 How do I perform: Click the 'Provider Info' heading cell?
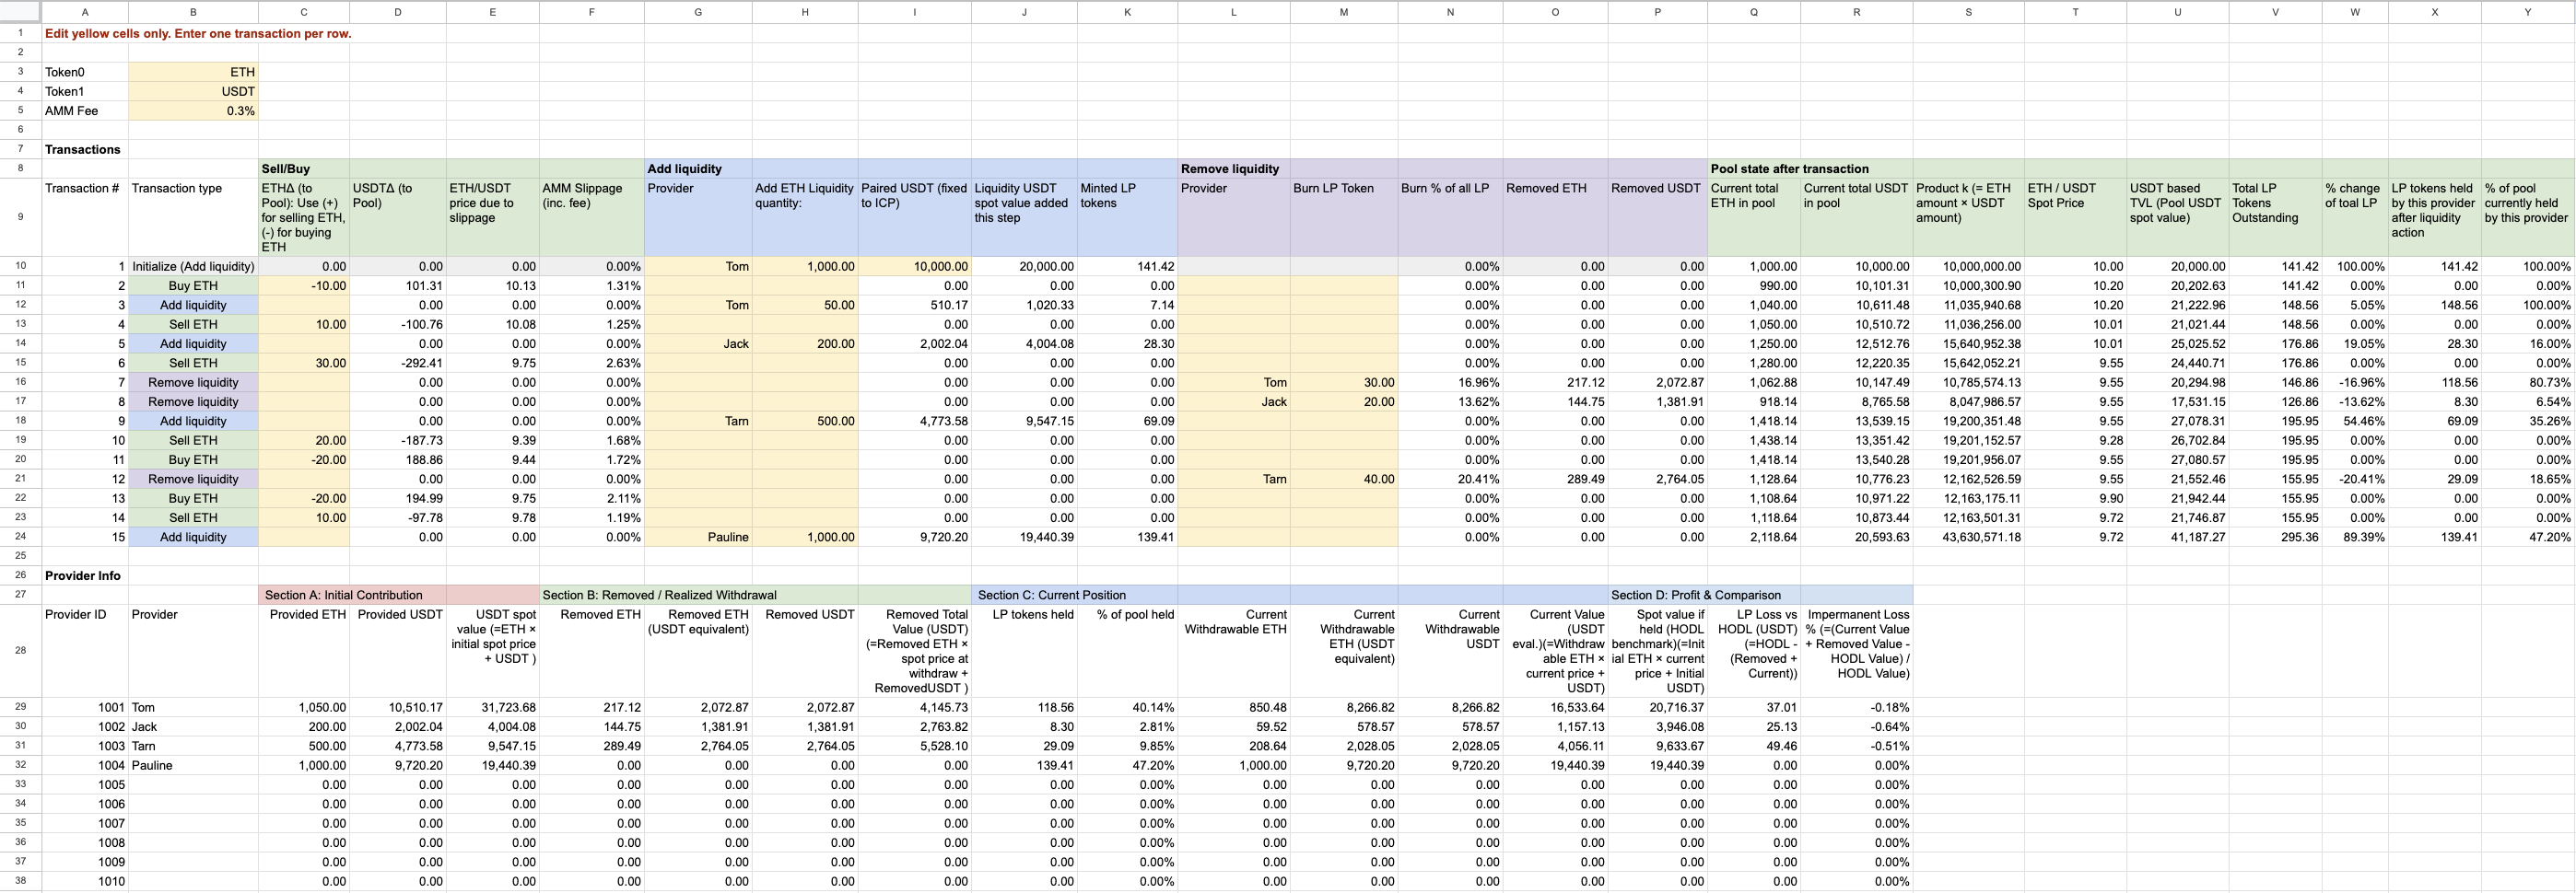pos(84,575)
